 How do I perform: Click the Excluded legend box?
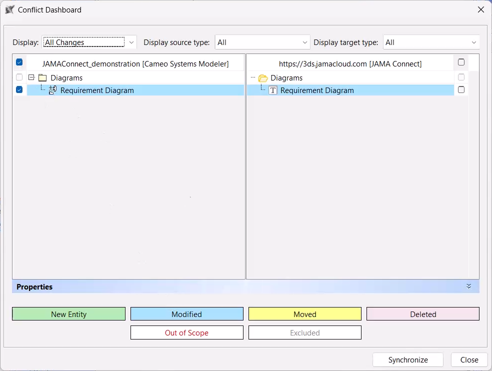pos(304,332)
